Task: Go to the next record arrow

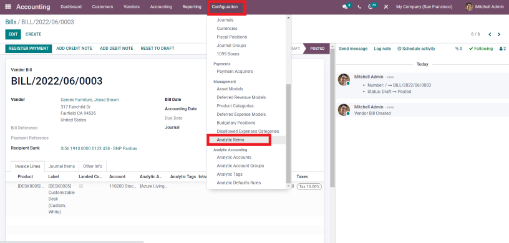Action: (x=499, y=34)
